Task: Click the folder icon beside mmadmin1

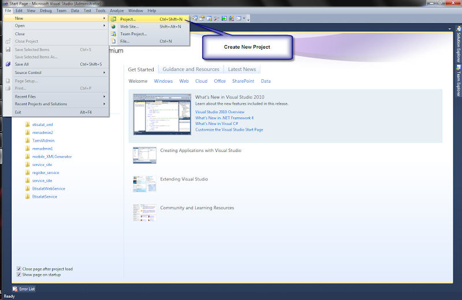Action: click(x=27, y=149)
